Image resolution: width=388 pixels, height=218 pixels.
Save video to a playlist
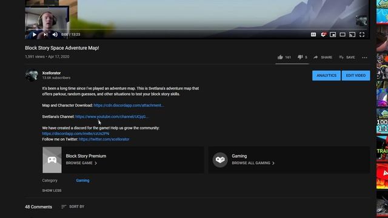click(347, 58)
